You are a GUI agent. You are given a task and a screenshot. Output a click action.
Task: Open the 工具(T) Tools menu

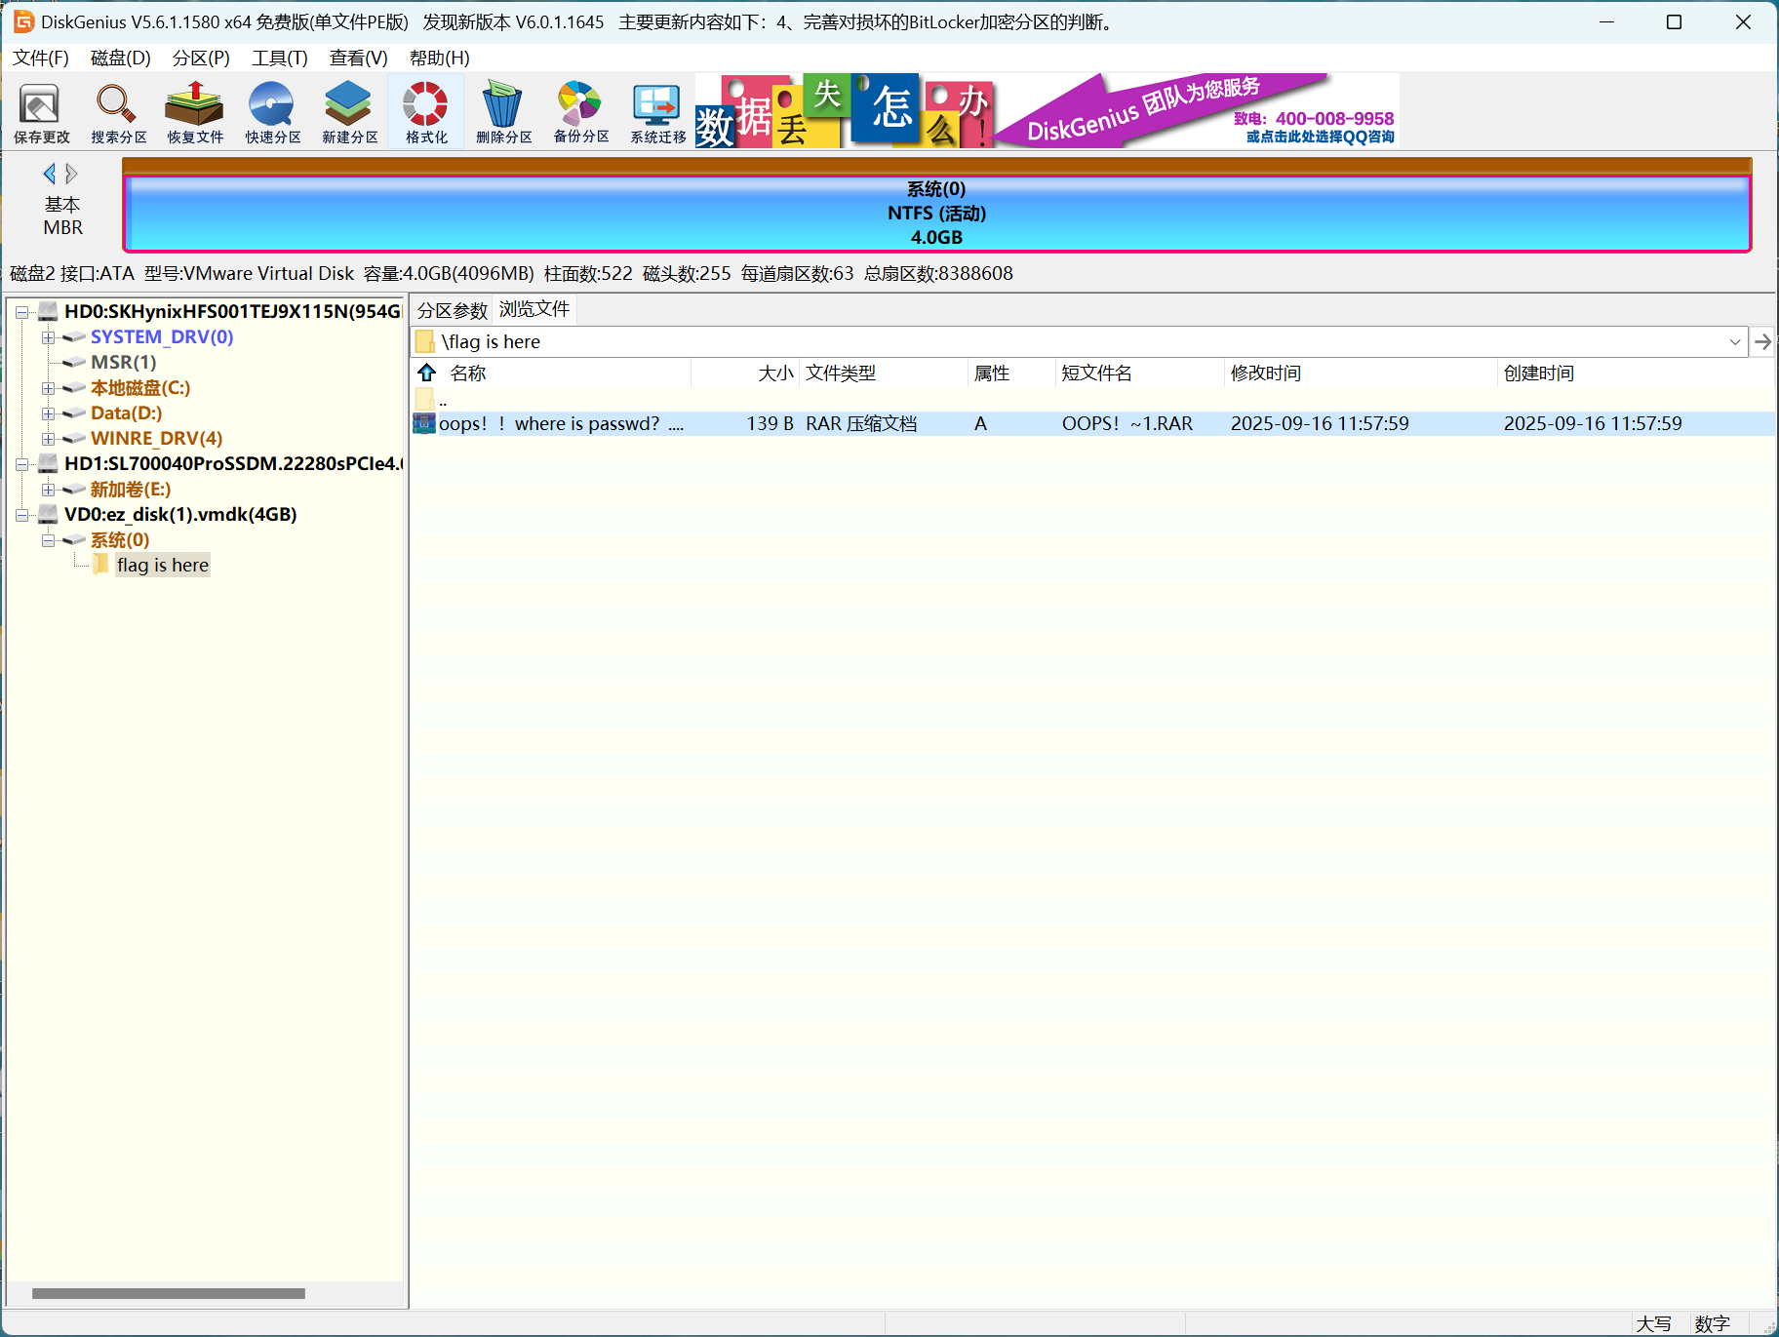click(280, 58)
